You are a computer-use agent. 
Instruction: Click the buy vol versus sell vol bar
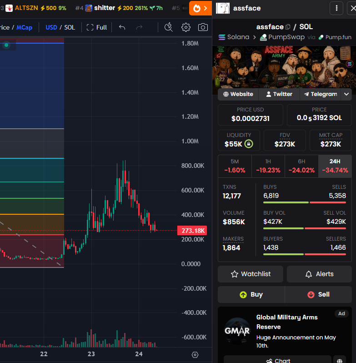pyautogui.click(x=305, y=228)
